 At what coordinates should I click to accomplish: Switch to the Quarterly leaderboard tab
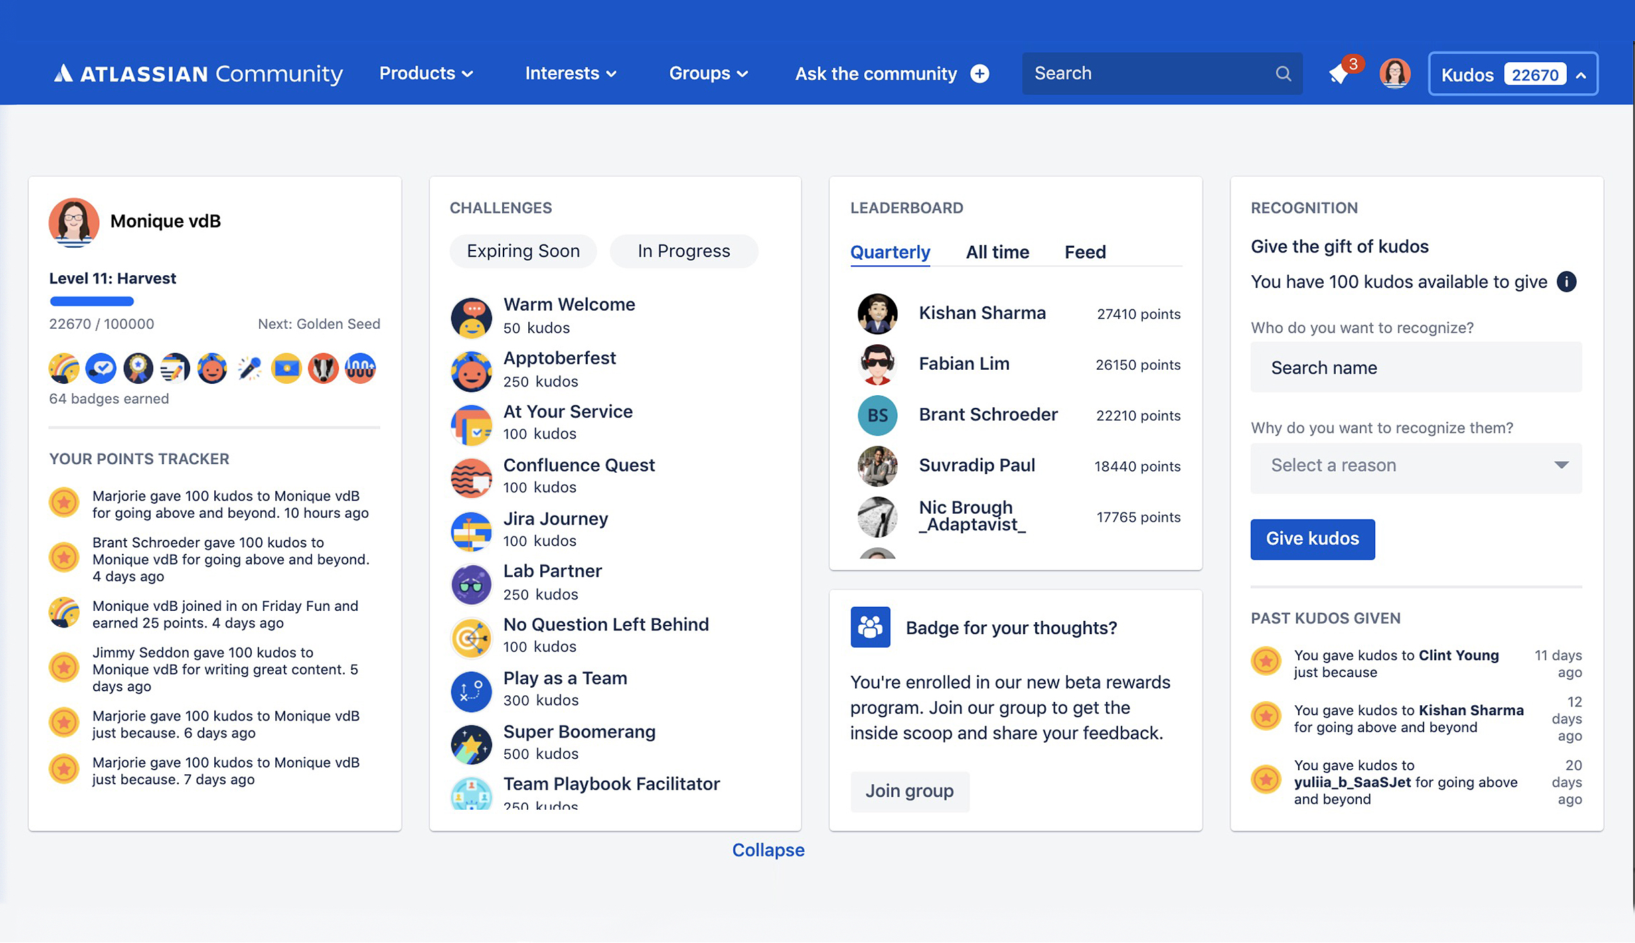pyautogui.click(x=890, y=252)
